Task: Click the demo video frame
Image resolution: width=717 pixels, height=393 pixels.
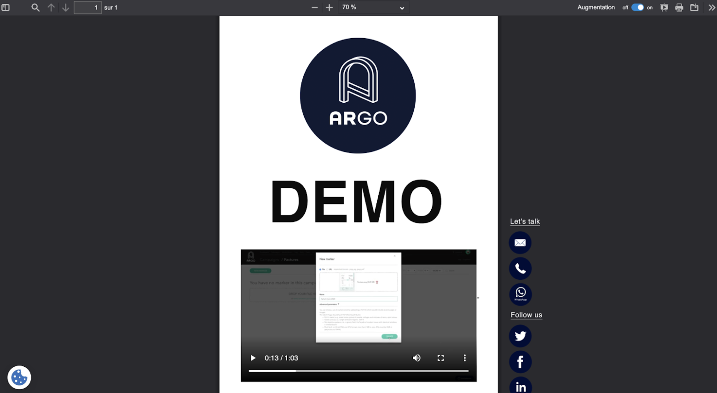Action: tap(358, 316)
